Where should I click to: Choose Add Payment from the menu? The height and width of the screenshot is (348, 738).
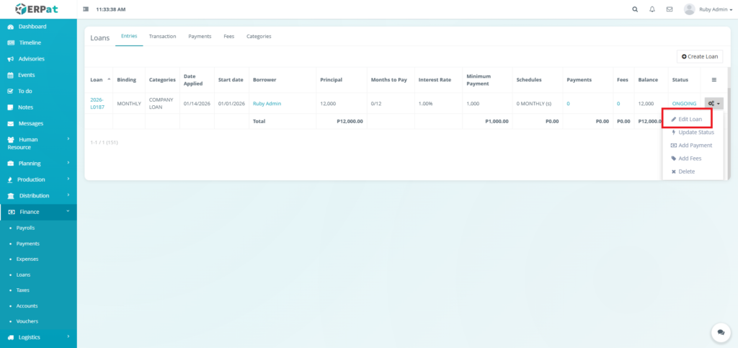[695, 146]
